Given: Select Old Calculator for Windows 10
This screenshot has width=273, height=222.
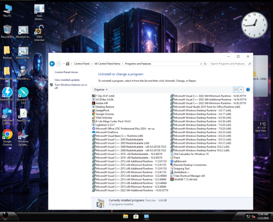Looking at the screenshot, I should click(x=189, y=154).
